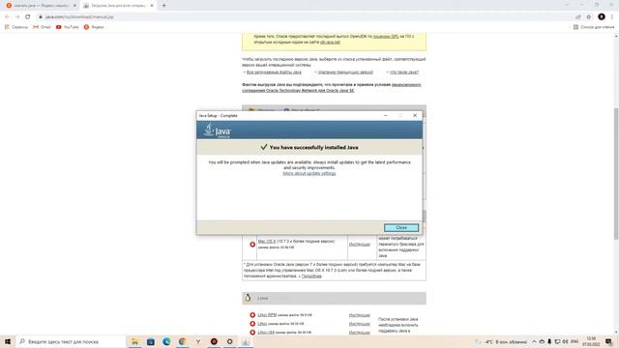Download the Linux RPM package
619x348 pixels.
(x=267, y=315)
